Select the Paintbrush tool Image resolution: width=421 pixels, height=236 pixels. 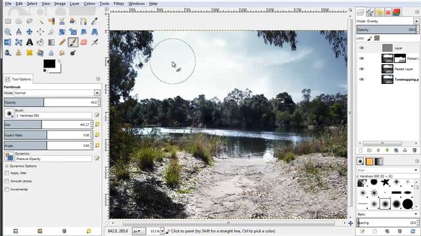(x=73, y=42)
